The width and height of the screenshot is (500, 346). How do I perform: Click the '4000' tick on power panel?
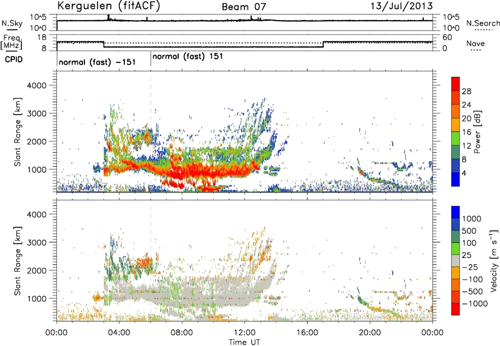coord(36,86)
